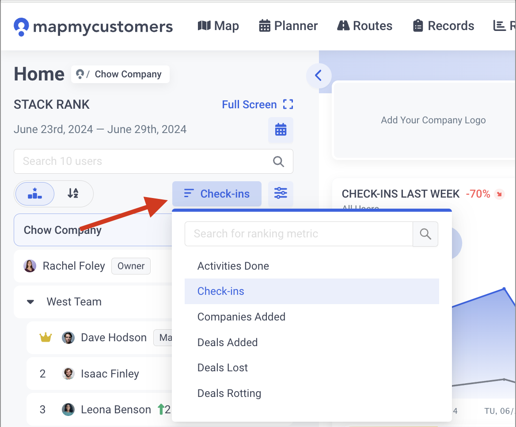516x427 pixels.
Task: Click the Isaac Finley name
Action: click(110, 374)
